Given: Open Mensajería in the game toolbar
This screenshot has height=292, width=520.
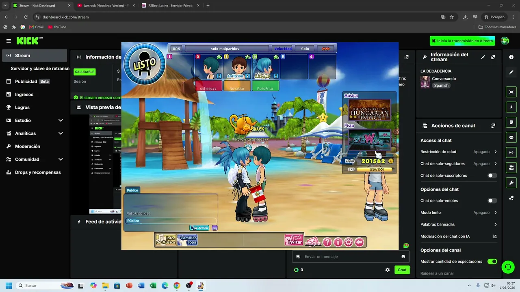Looking at the screenshot, I should click(x=313, y=242).
